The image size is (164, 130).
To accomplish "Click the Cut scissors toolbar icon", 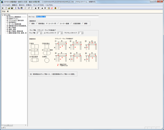I will (x=16, y=8).
